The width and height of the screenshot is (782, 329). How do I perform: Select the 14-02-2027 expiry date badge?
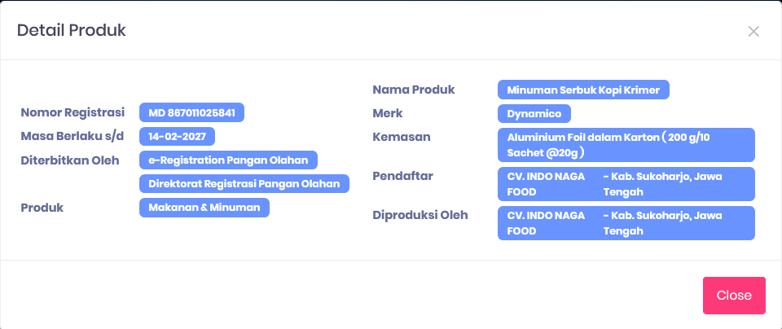pos(177,137)
